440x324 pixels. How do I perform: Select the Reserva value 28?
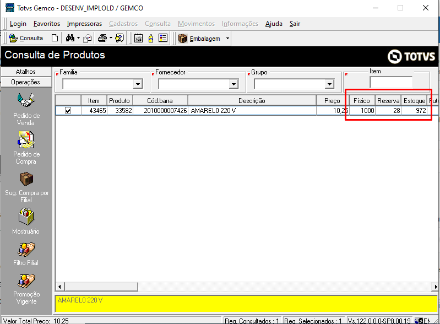(388, 111)
